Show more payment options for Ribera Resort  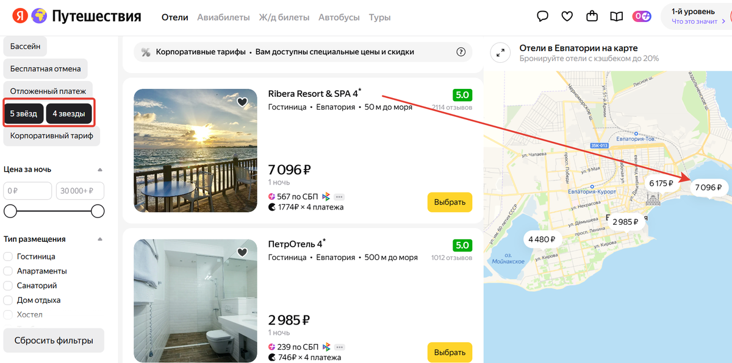(x=339, y=197)
